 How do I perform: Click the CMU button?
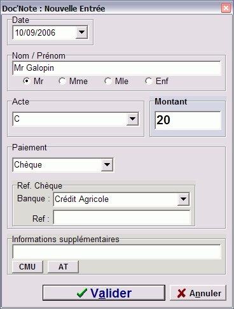point(27,267)
